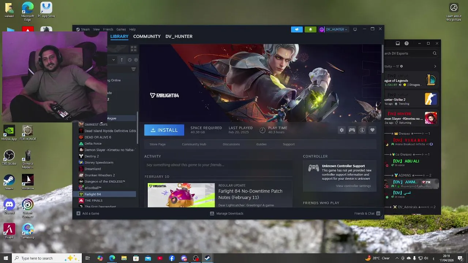Open Task View on taskbar
Image resolution: width=468 pixels, height=263 pixels.
(88, 258)
